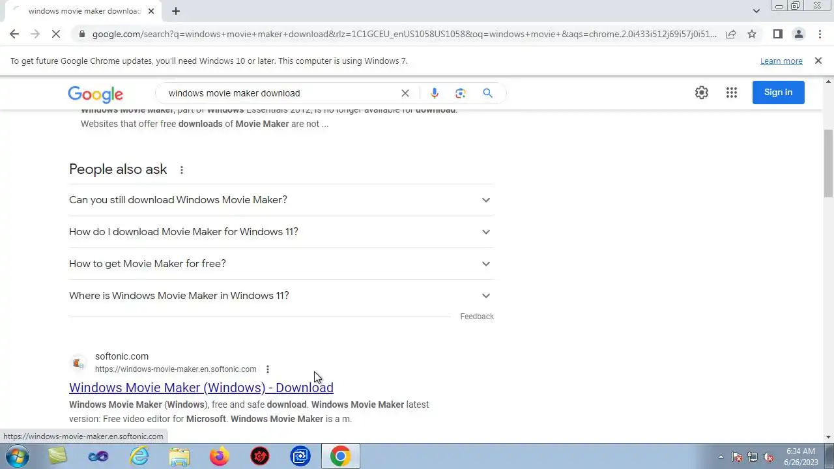Start voice search with microphone
The image size is (834, 469).
pyautogui.click(x=435, y=93)
